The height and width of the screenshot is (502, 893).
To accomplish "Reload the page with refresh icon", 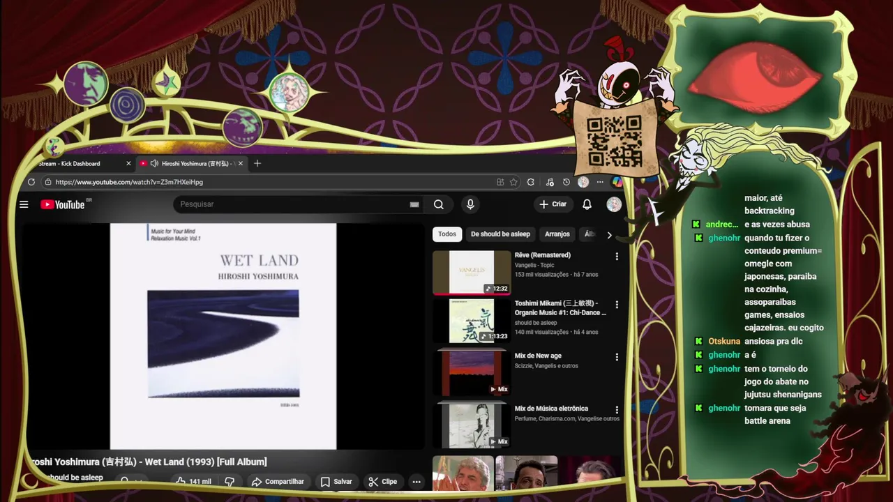I will pyautogui.click(x=31, y=182).
